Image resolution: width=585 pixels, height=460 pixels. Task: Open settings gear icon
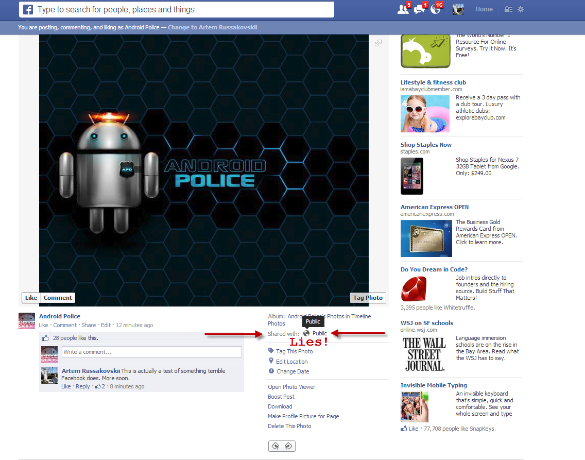coord(521,9)
